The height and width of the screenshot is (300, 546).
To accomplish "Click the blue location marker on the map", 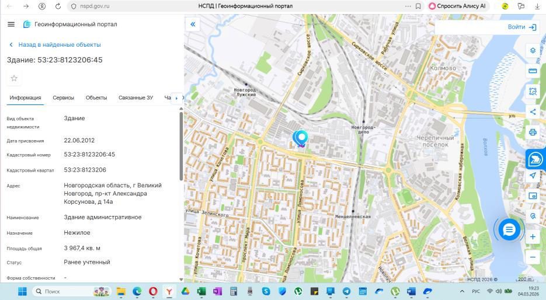I will (x=300, y=138).
